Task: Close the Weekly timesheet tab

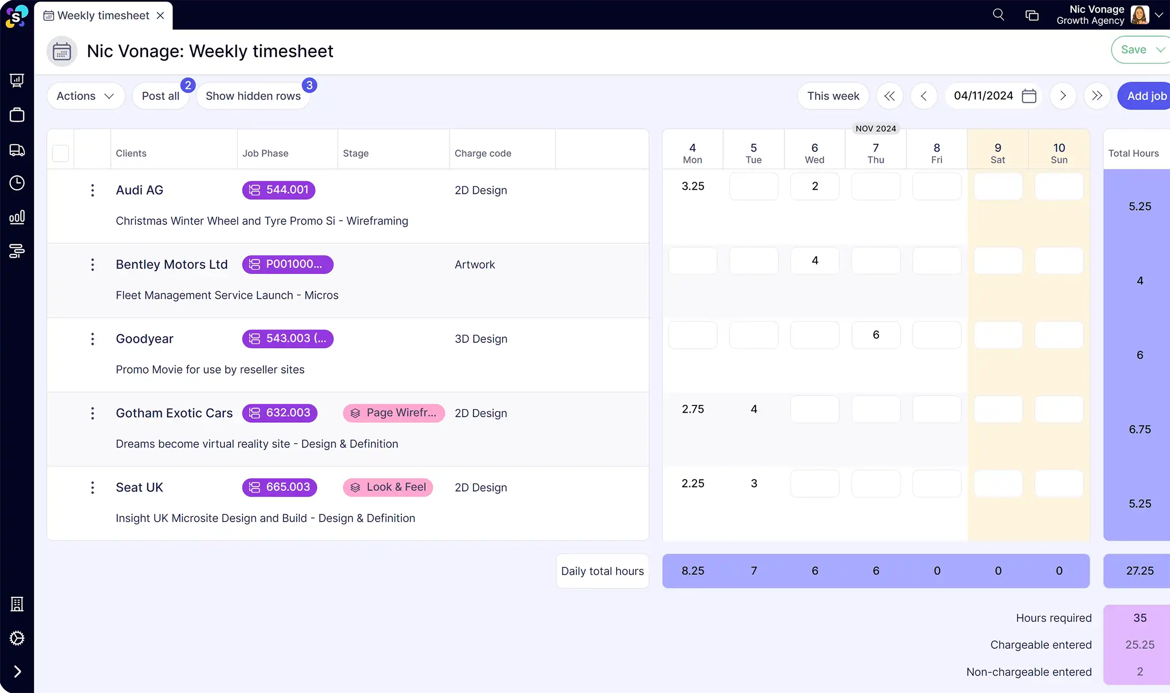Action: coord(160,16)
